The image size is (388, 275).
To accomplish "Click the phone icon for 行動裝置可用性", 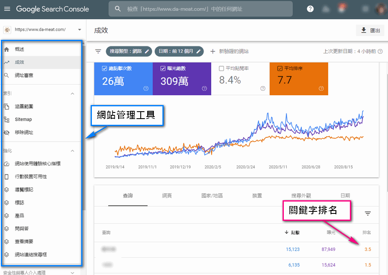I will tap(7, 176).
